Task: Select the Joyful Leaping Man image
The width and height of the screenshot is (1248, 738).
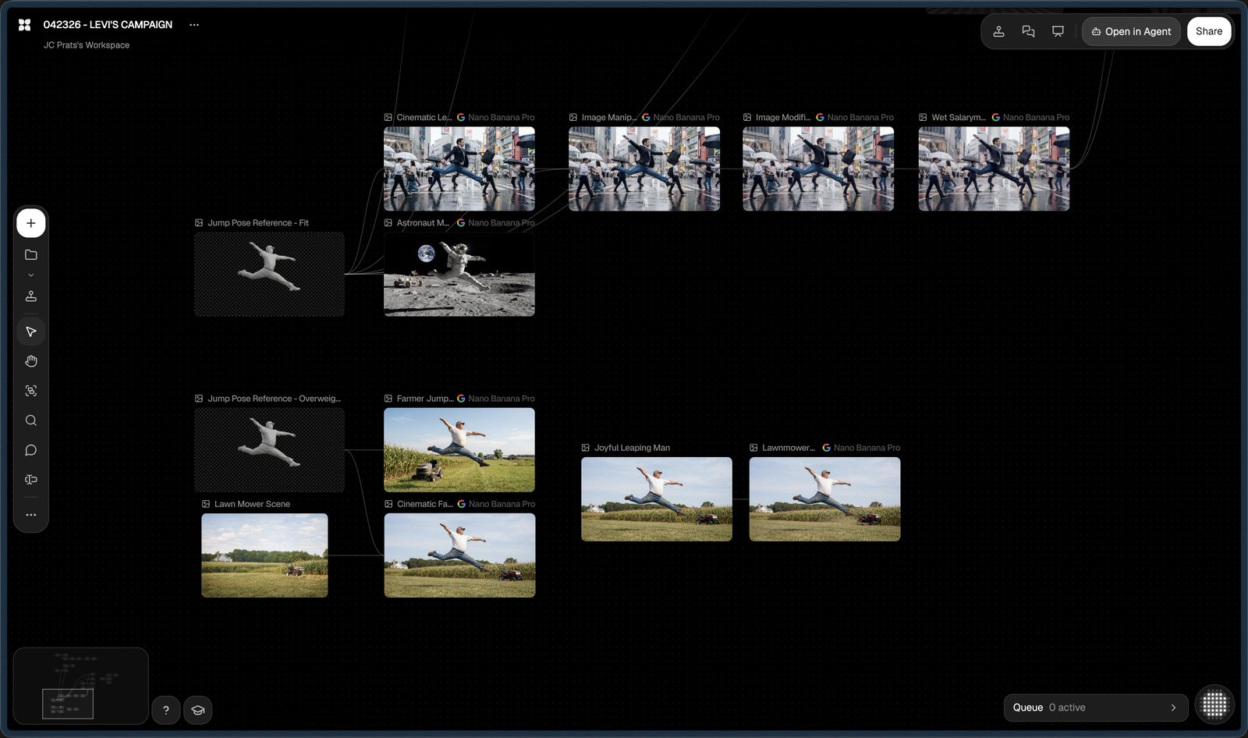Action: point(657,499)
